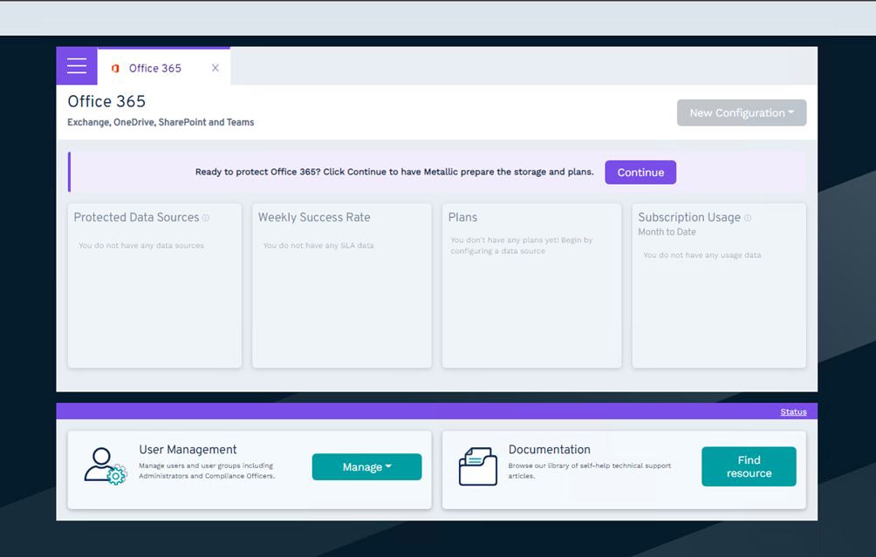
Task: Open the hamburger navigation menu
Action: point(77,66)
